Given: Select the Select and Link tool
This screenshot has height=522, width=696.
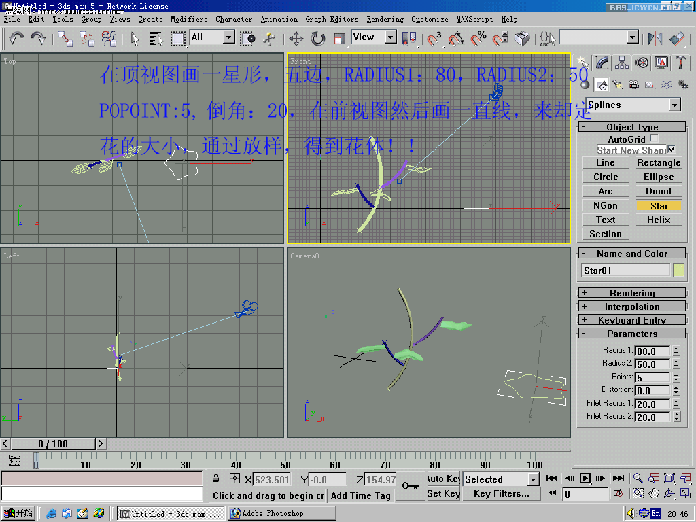Looking at the screenshot, I should click(x=65, y=39).
